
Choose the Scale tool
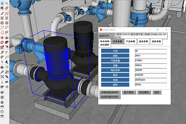[x=2, y=47]
